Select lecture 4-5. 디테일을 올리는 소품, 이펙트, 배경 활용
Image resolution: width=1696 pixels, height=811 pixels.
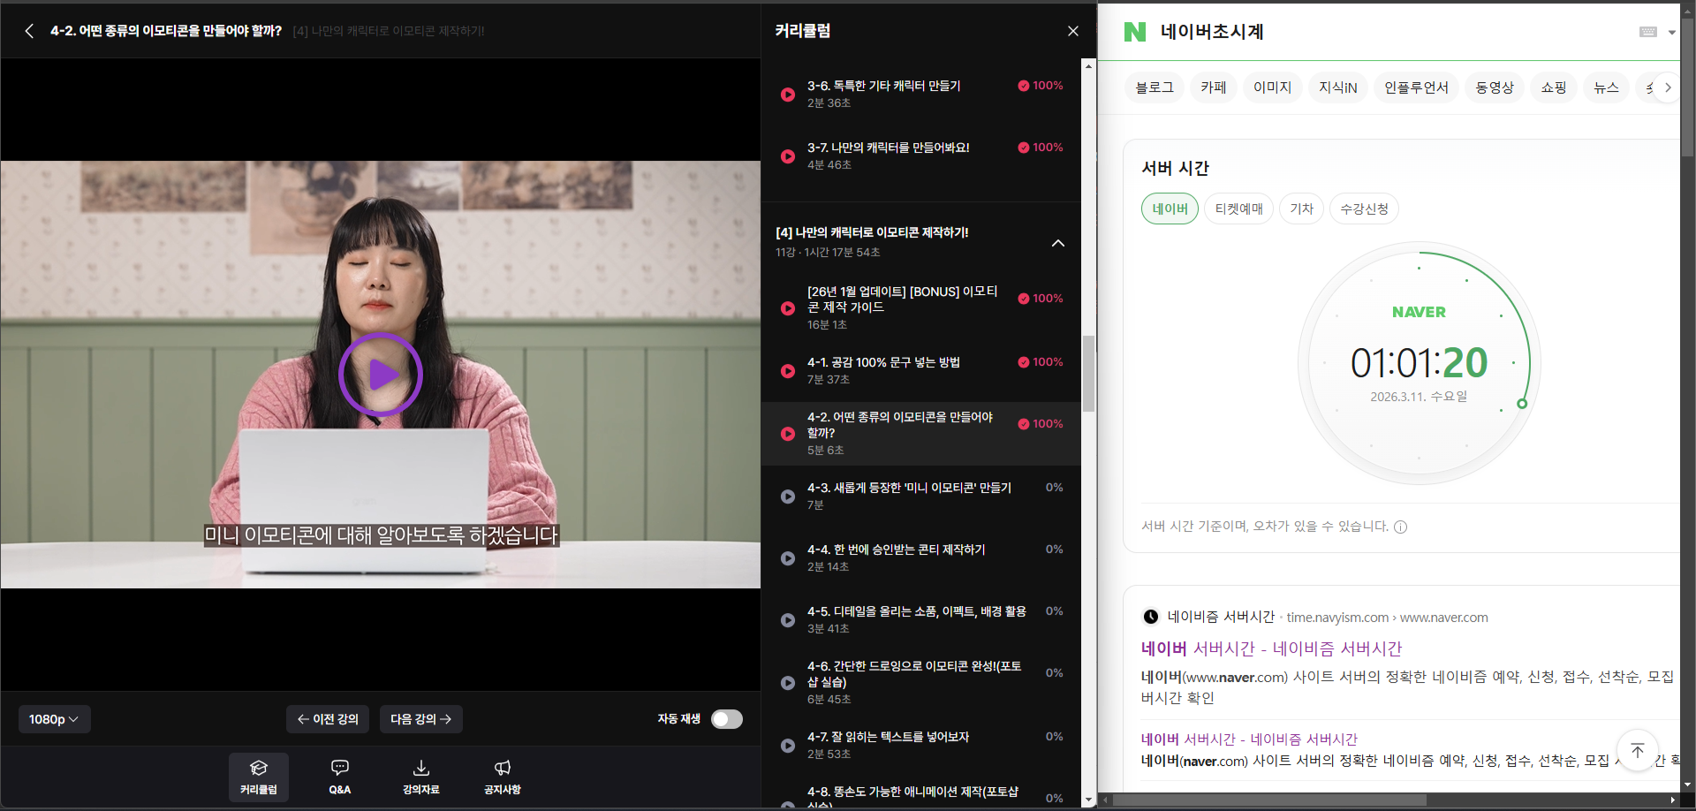point(921,619)
